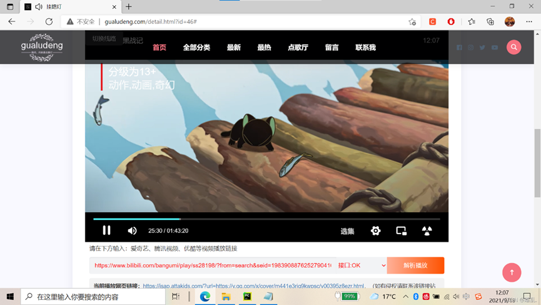Click the radiation-style icon in player controls

427,230
